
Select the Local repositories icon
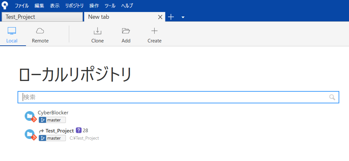[x=12, y=31]
